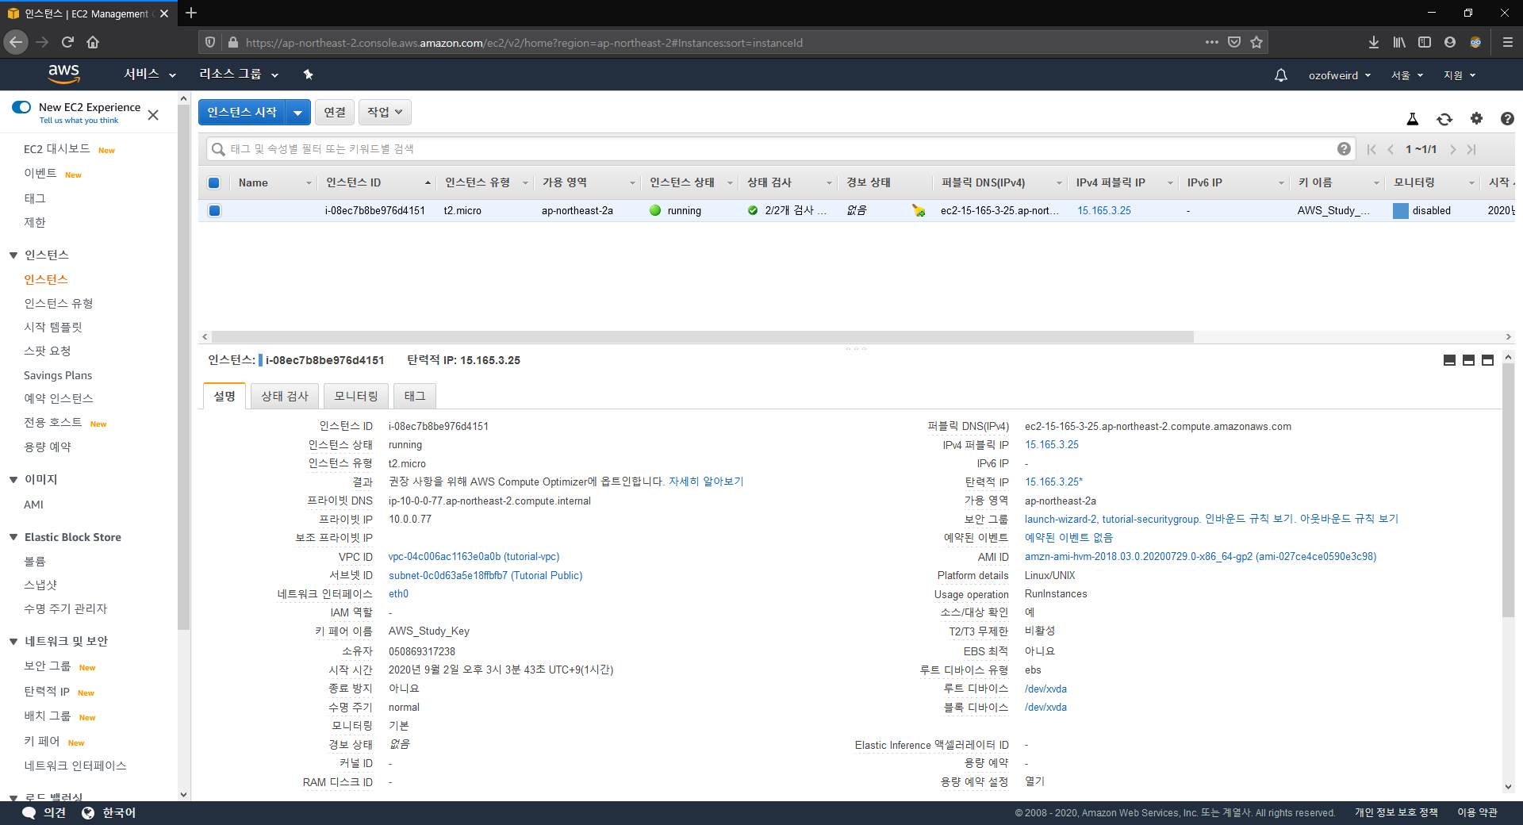Click the 자세히 알아보기 link
1523x825 pixels.
[x=706, y=482]
